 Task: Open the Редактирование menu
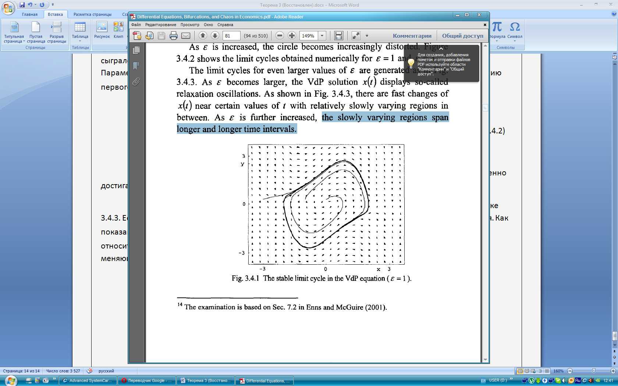[x=160, y=25]
